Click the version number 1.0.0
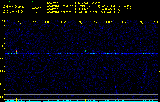 (35, 2)
